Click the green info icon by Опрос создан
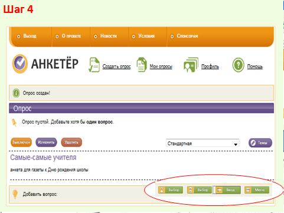This screenshot has width=284, height=213. 16,93
